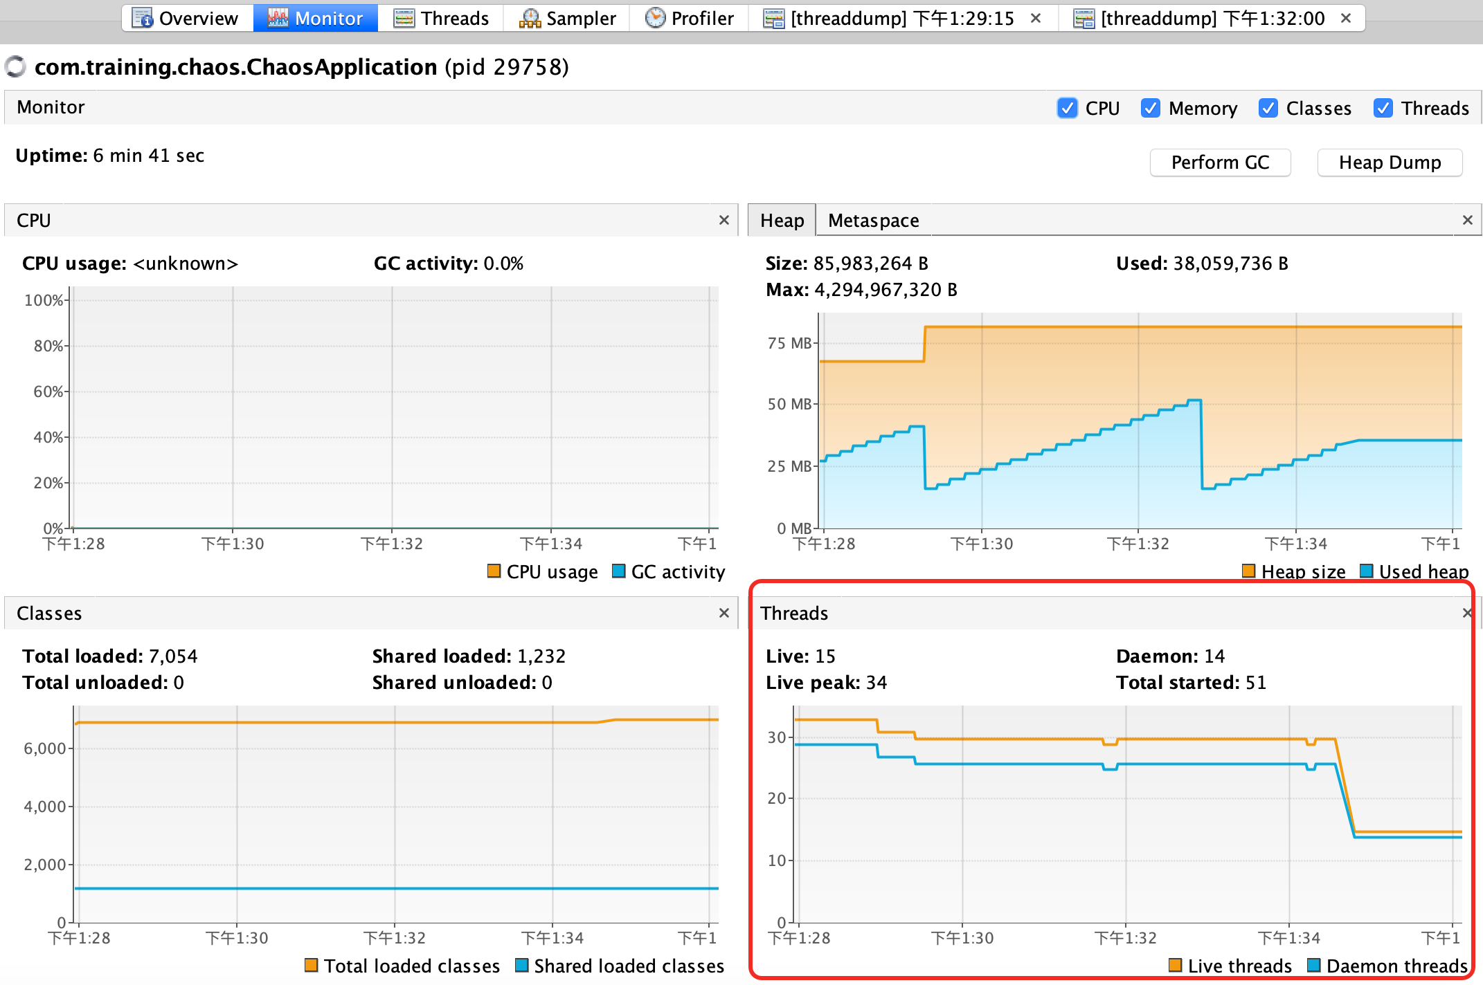Click inside the heap memory graph
Screen dimensions: 1483x985
[x=1140, y=421]
